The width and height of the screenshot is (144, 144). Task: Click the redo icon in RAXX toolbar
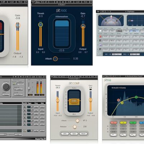51,2
